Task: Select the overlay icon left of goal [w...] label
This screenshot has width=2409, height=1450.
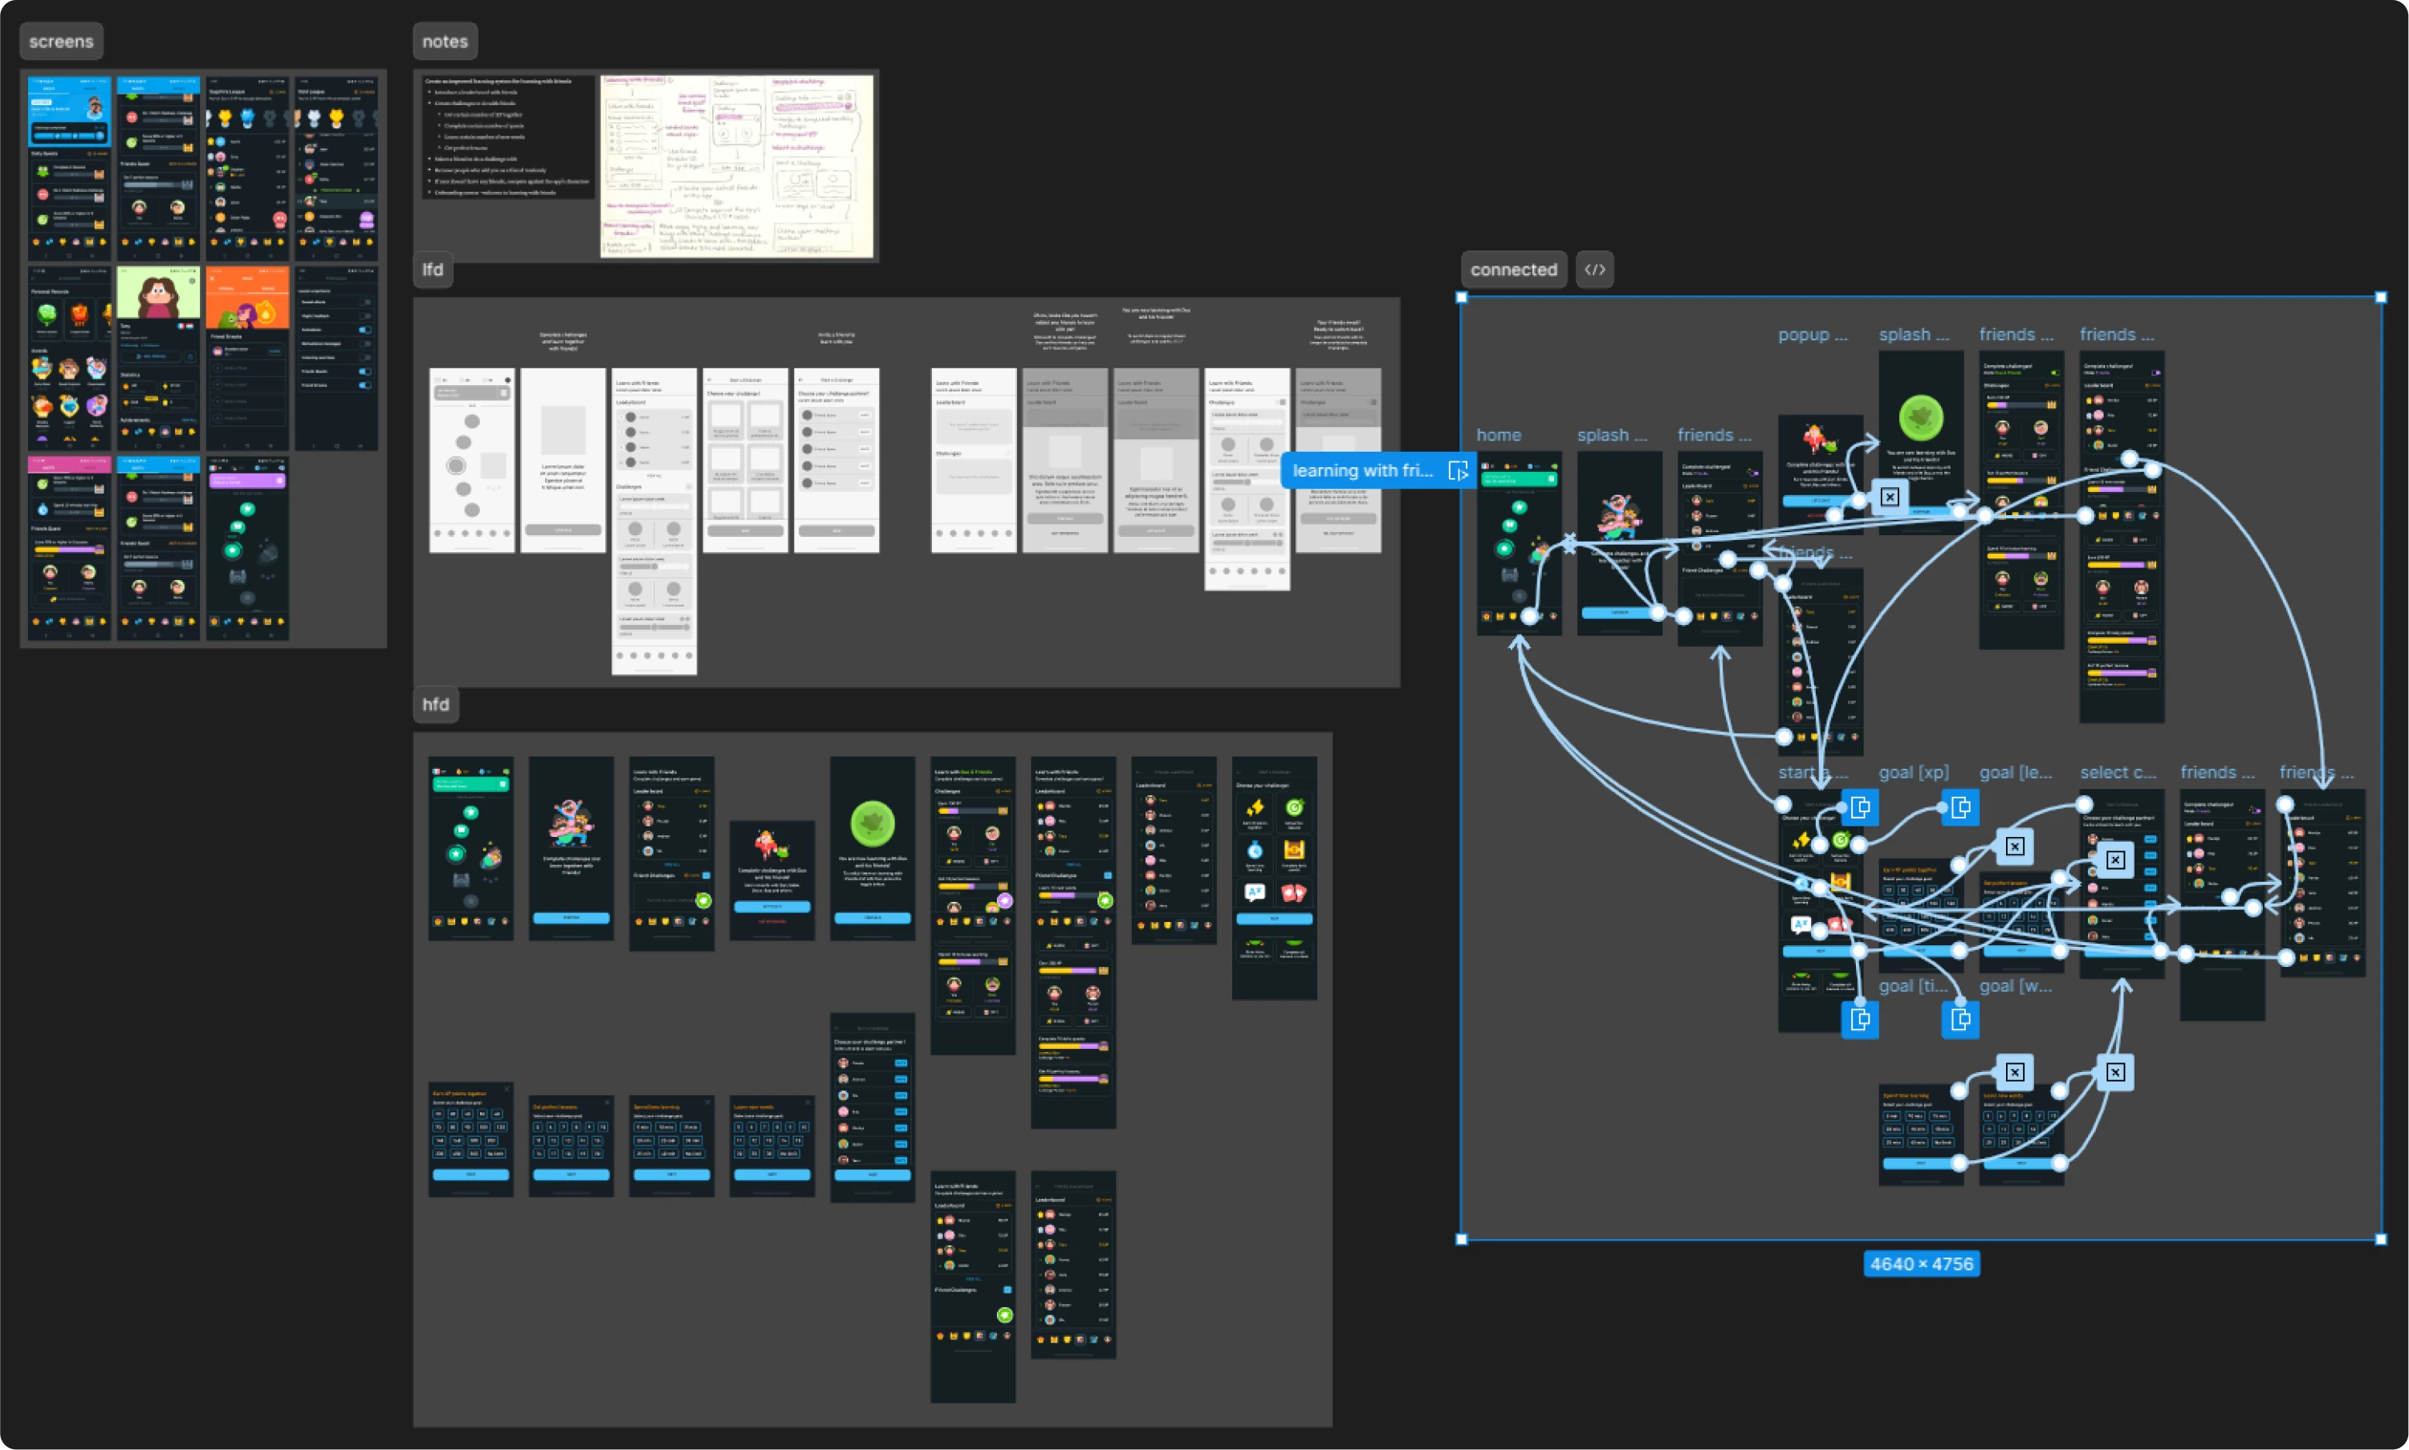Action: [1960, 1019]
